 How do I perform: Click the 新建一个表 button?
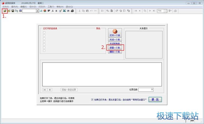point(115,48)
